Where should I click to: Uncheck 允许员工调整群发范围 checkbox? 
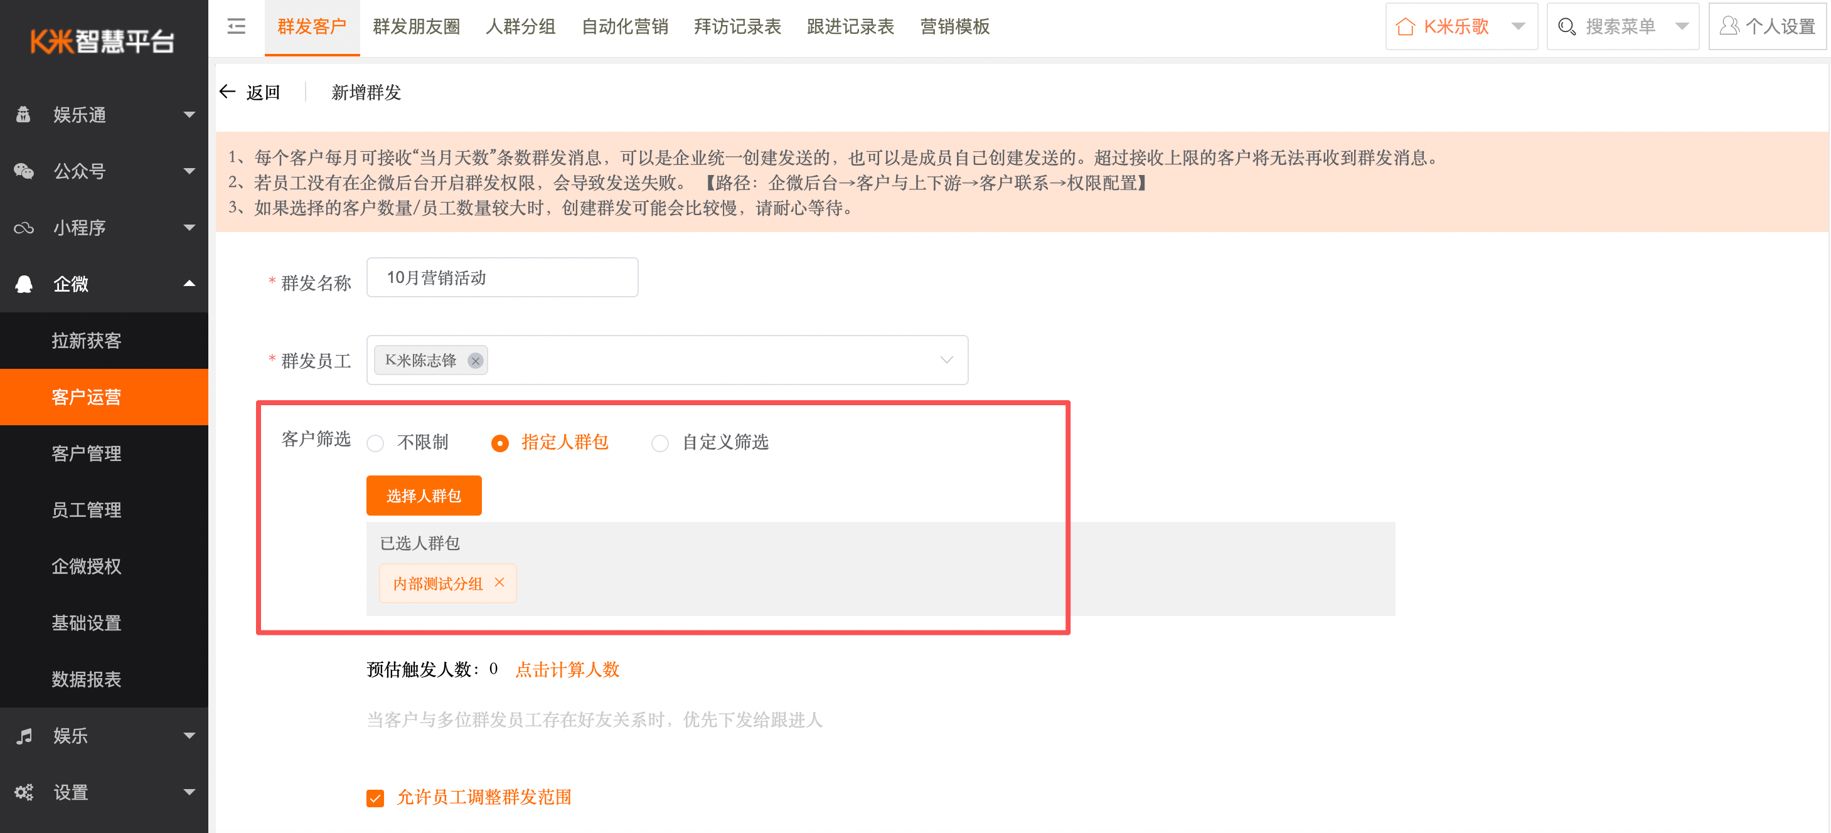pyautogui.click(x=375, y=798)
